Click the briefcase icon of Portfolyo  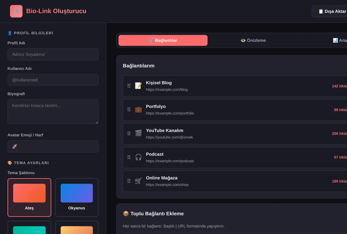click(139, 110)
